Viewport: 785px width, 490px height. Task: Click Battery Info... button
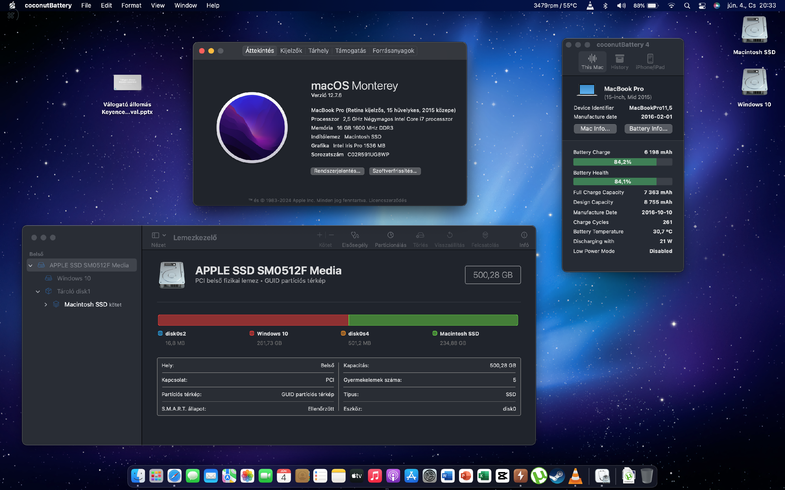(648, 129)
